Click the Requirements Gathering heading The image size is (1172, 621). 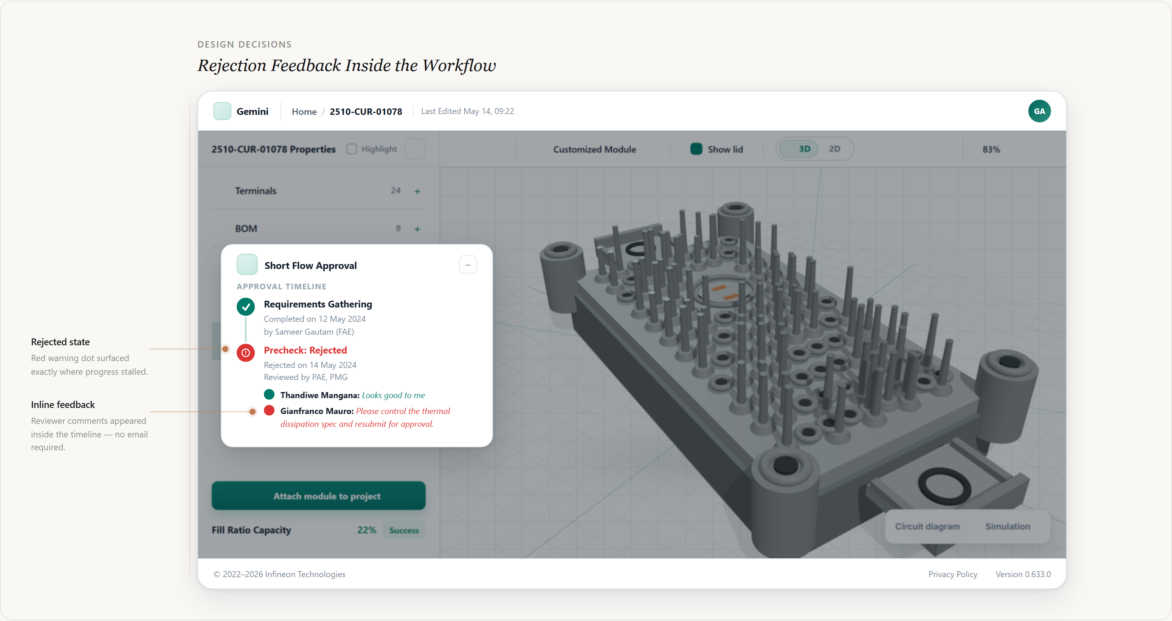click(318, 304)
